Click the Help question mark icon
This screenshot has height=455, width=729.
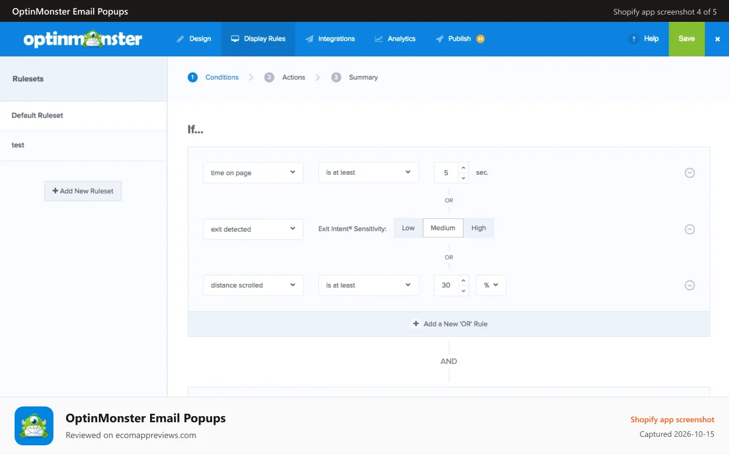point(634,39)
